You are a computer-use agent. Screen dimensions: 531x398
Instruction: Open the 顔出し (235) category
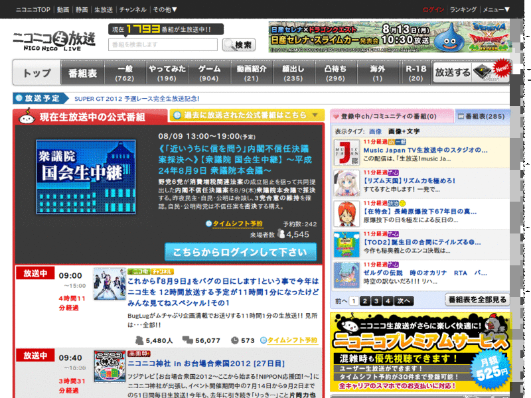[293, 73]
